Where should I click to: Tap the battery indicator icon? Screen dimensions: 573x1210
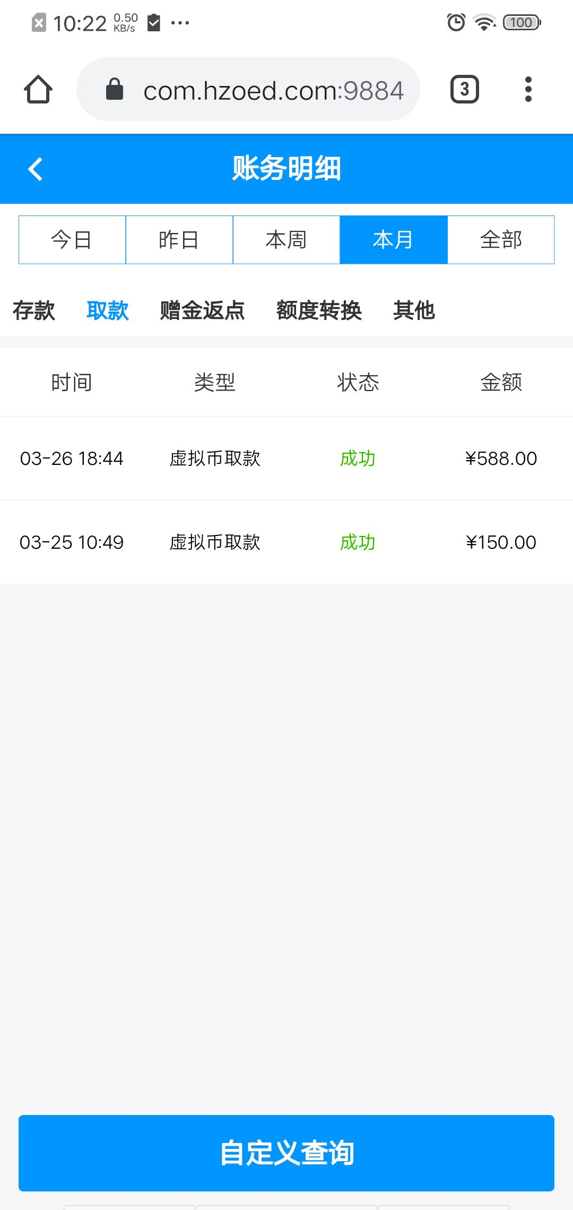(522, 22)
